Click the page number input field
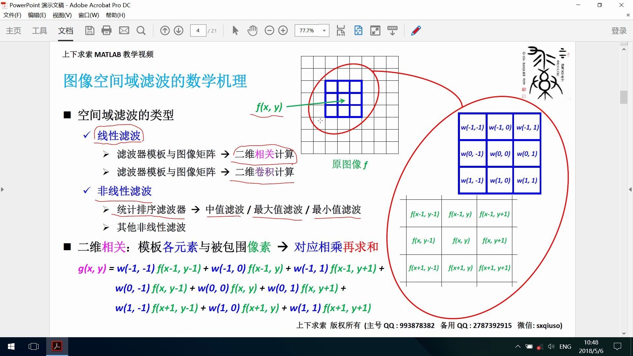This screenshot has width=633, height=356. click(198, 30)
